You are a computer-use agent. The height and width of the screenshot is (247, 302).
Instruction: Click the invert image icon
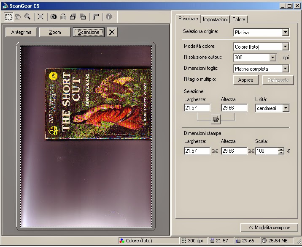click(54, 17)
